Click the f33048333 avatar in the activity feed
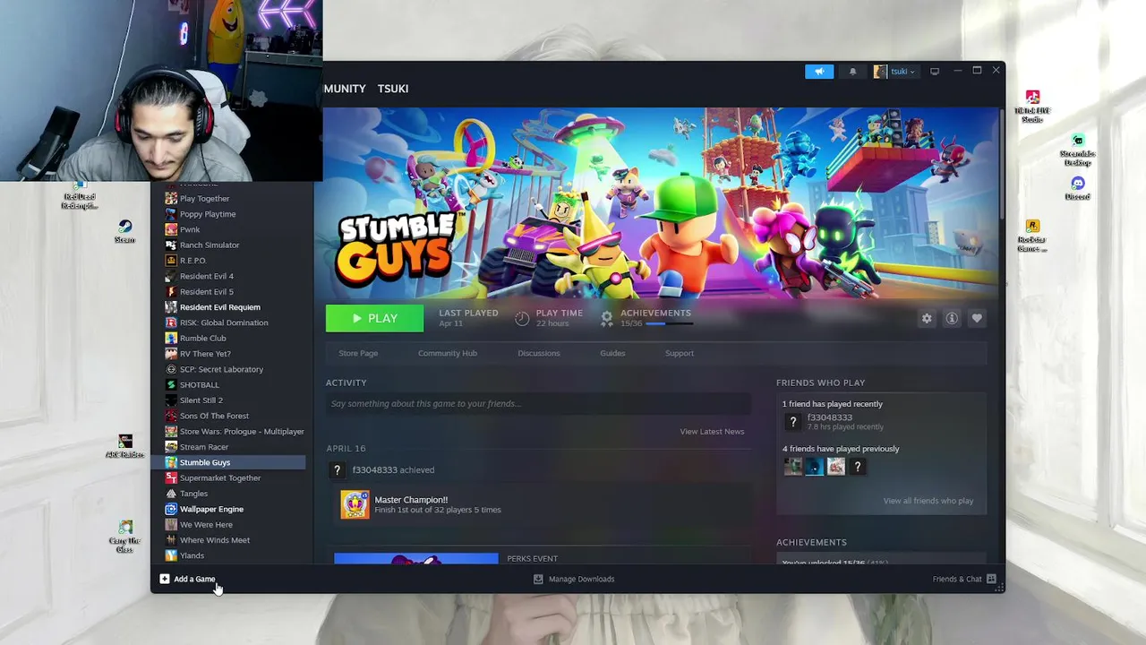The width and height of the screenshot is (1146, 645). (337, 470)
